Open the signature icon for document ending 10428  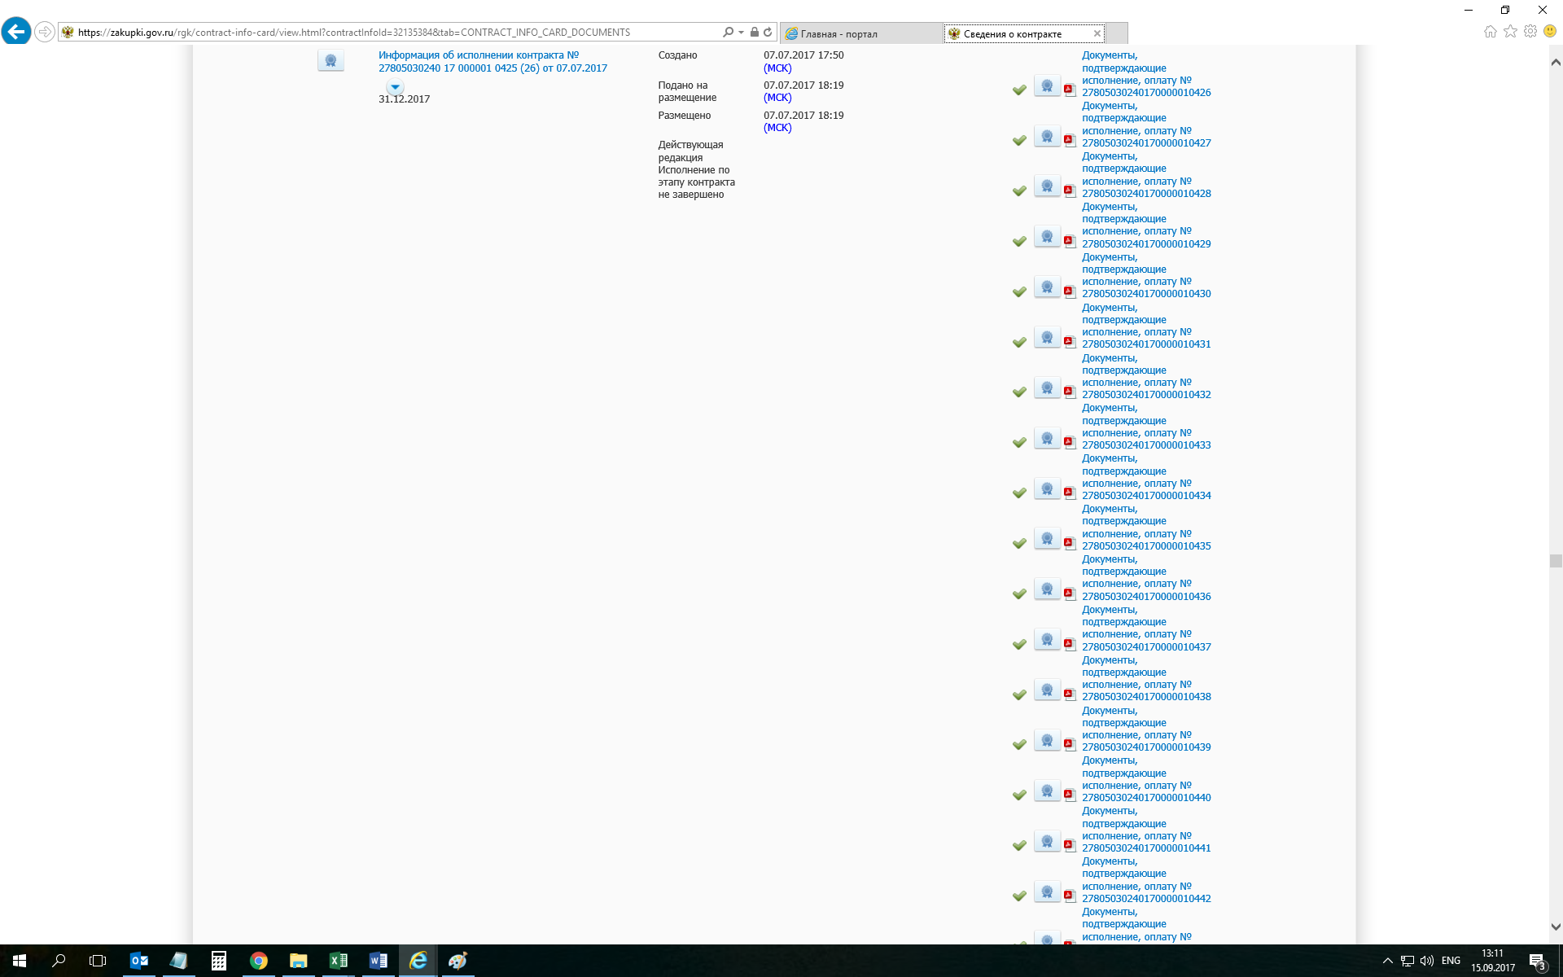pyautogui.click(x=1047, y=187)
